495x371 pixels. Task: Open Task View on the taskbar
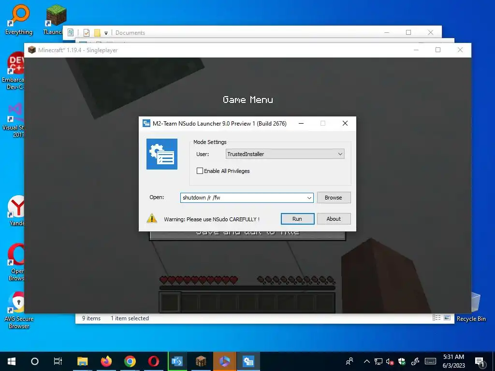tap(58, 361)
